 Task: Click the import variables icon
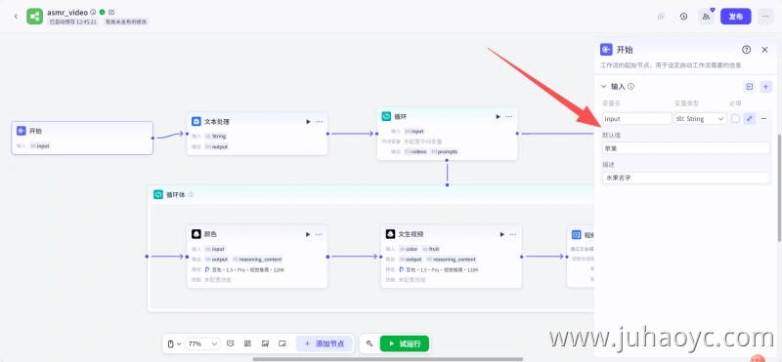750,87
